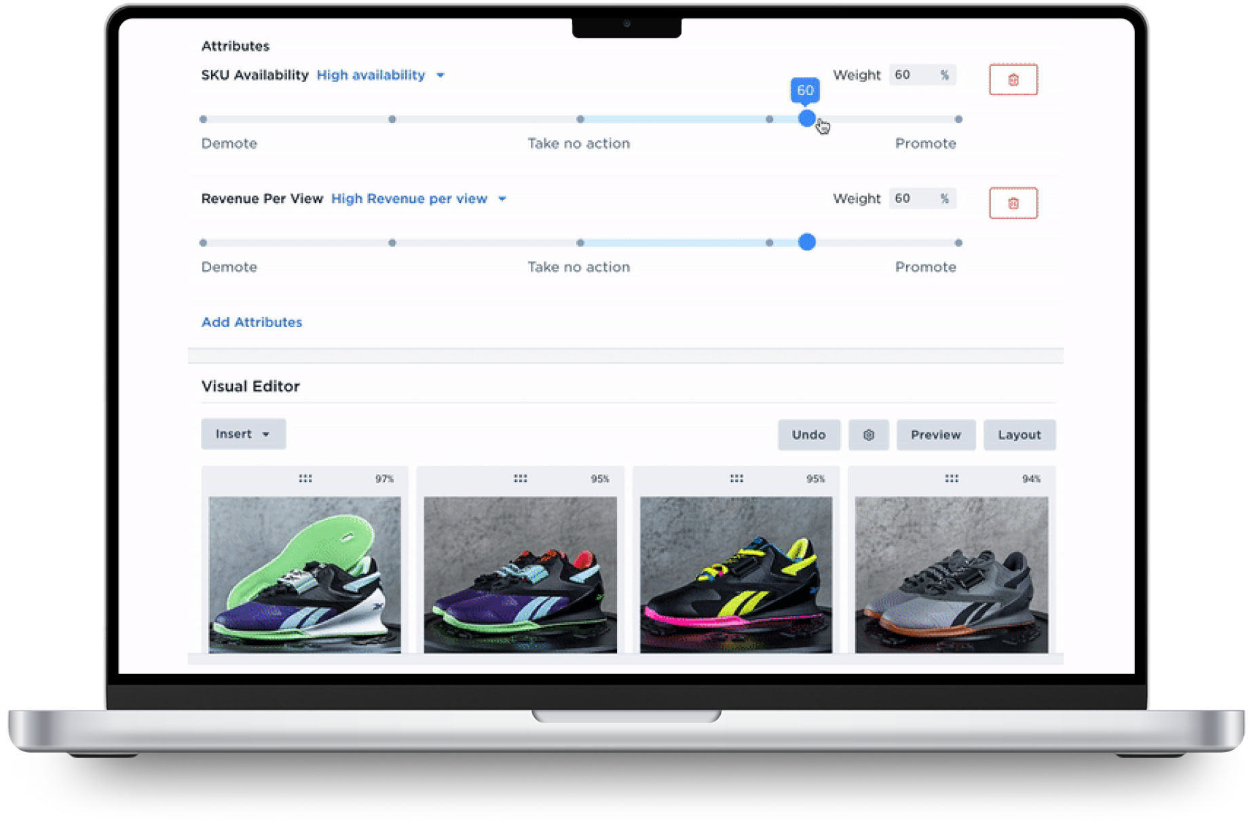Click SKU Availability slider leftmost Demote stop
1253x828 pixels.
coord(203,119)
